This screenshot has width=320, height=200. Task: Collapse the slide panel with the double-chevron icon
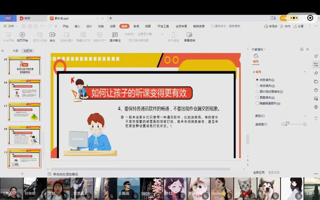pyautogui.click(x=3, y=51)
